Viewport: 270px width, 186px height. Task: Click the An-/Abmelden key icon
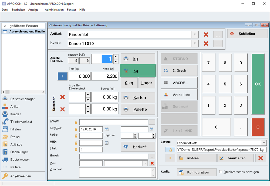[5, 176]
